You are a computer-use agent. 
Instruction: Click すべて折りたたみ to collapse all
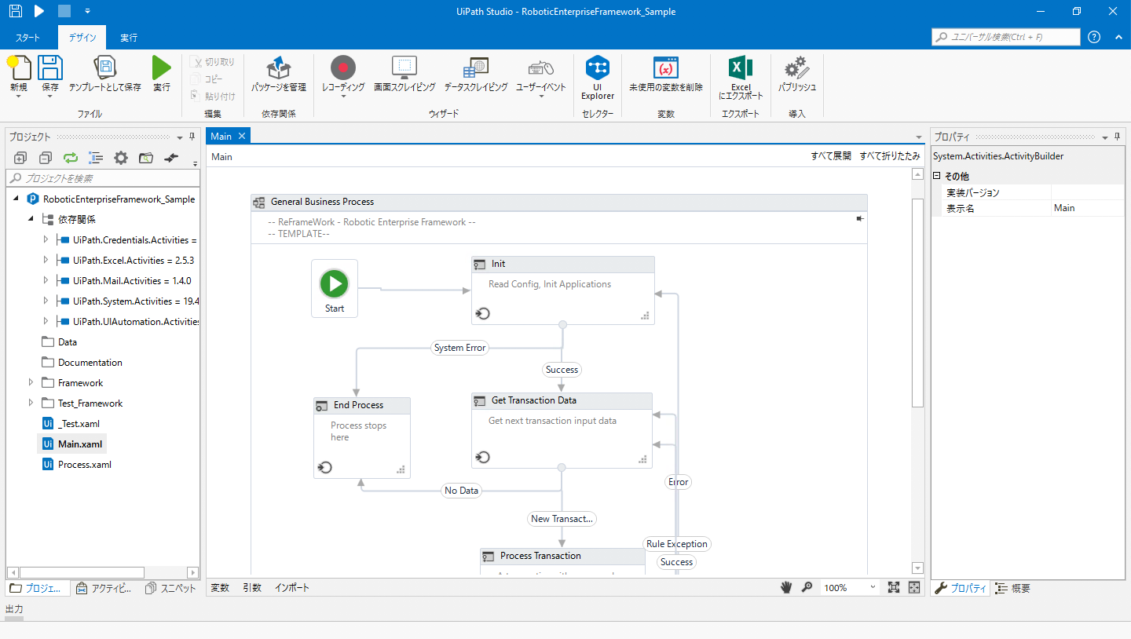coord(889,156)
